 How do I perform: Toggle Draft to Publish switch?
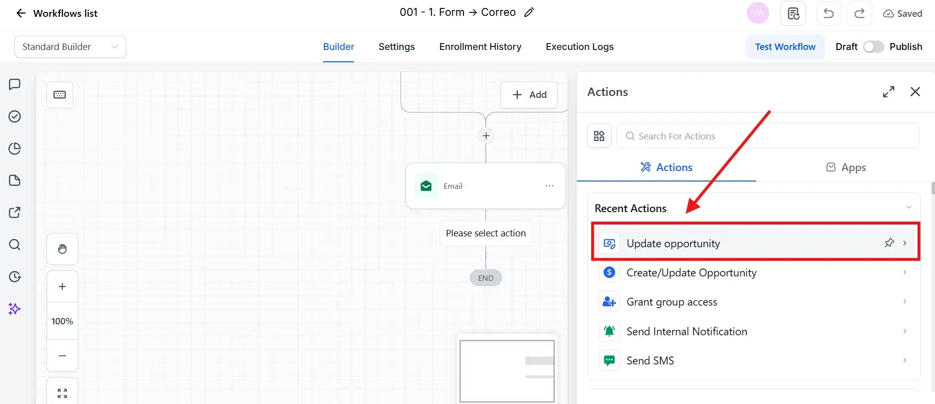pyautogui.click(x=874, y=46)
